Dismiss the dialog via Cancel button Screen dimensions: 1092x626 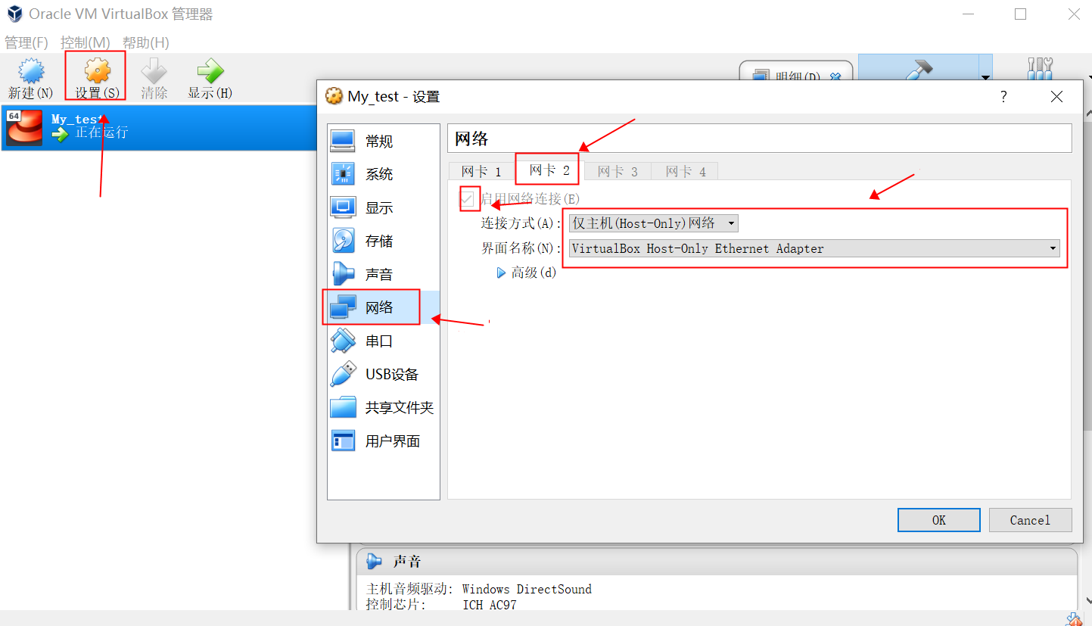click(x=1030, y=519)
